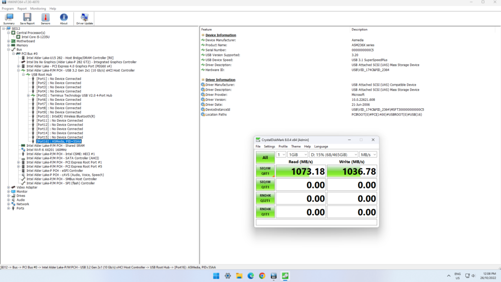The height and width of the screenshot is (282, 501).
Task: Open the Monitoring menu in HWiNFO
Action: (x=38, y=8)
